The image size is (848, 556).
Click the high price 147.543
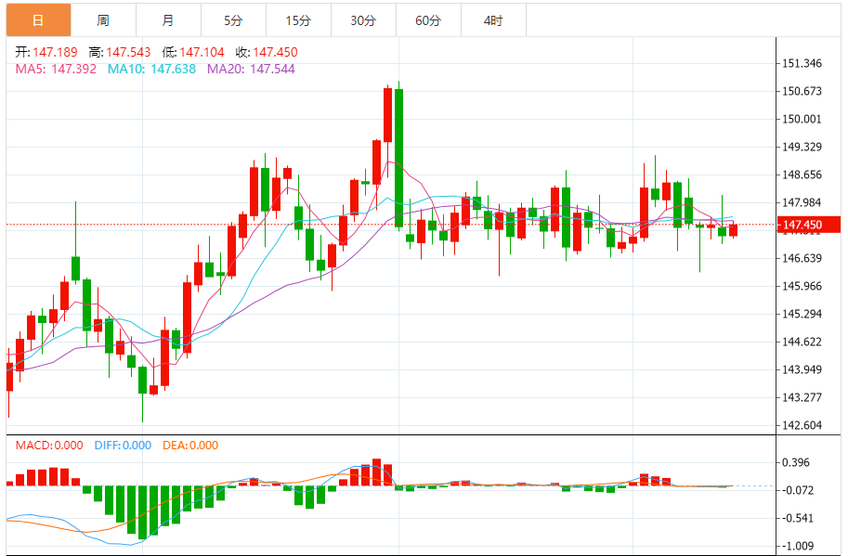[128, 52]
